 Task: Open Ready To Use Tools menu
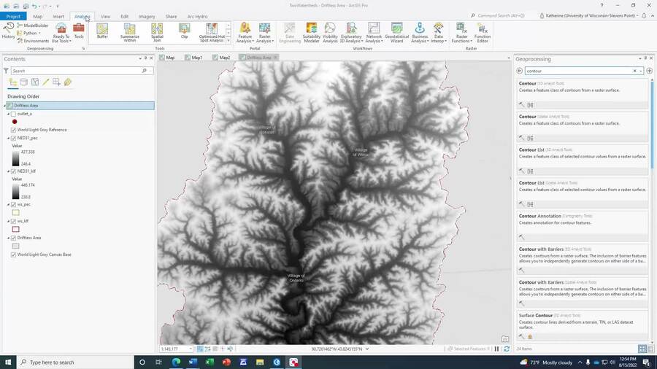(61, 33)
